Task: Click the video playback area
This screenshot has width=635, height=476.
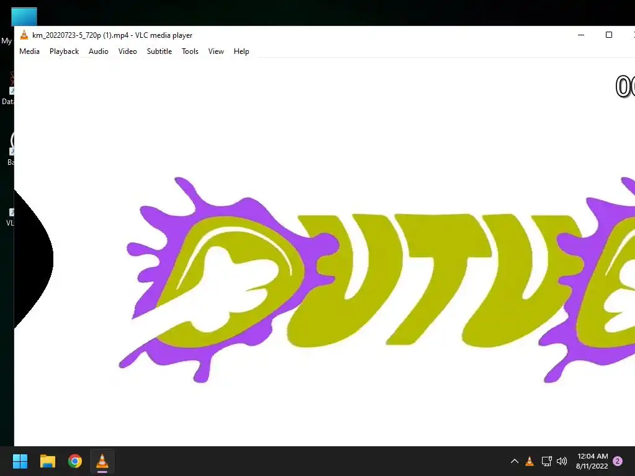Action: (x=324, y=252)
